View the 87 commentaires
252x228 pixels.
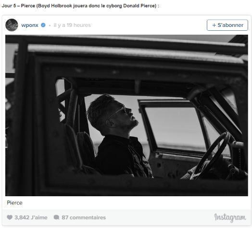(x=84, y=217)
